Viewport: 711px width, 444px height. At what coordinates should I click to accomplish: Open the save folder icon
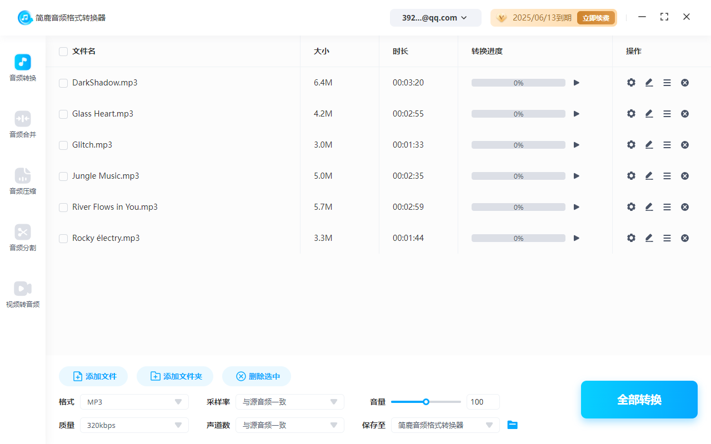click(513, 425)
